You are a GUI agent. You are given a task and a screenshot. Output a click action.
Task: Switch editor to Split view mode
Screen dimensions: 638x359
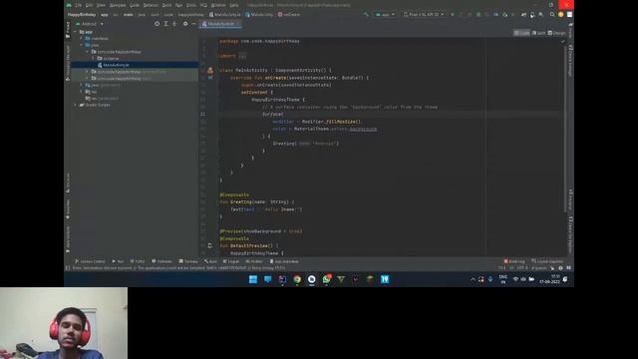point(538,33)
